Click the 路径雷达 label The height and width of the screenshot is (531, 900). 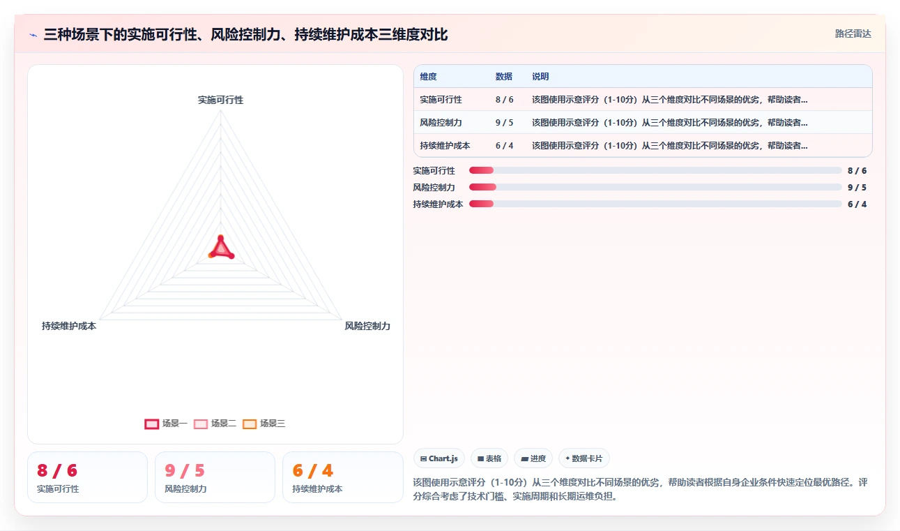(x=853, y=33)
